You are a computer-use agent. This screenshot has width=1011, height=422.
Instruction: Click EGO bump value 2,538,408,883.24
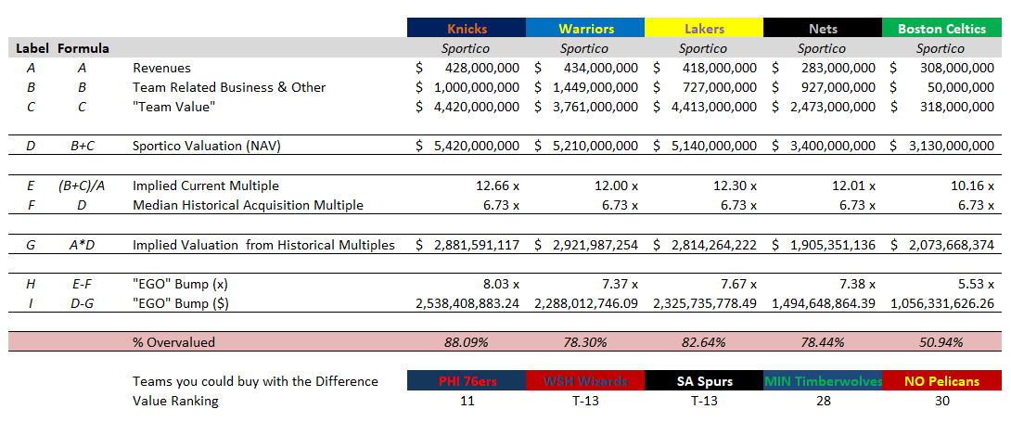[x=467, y=302]
